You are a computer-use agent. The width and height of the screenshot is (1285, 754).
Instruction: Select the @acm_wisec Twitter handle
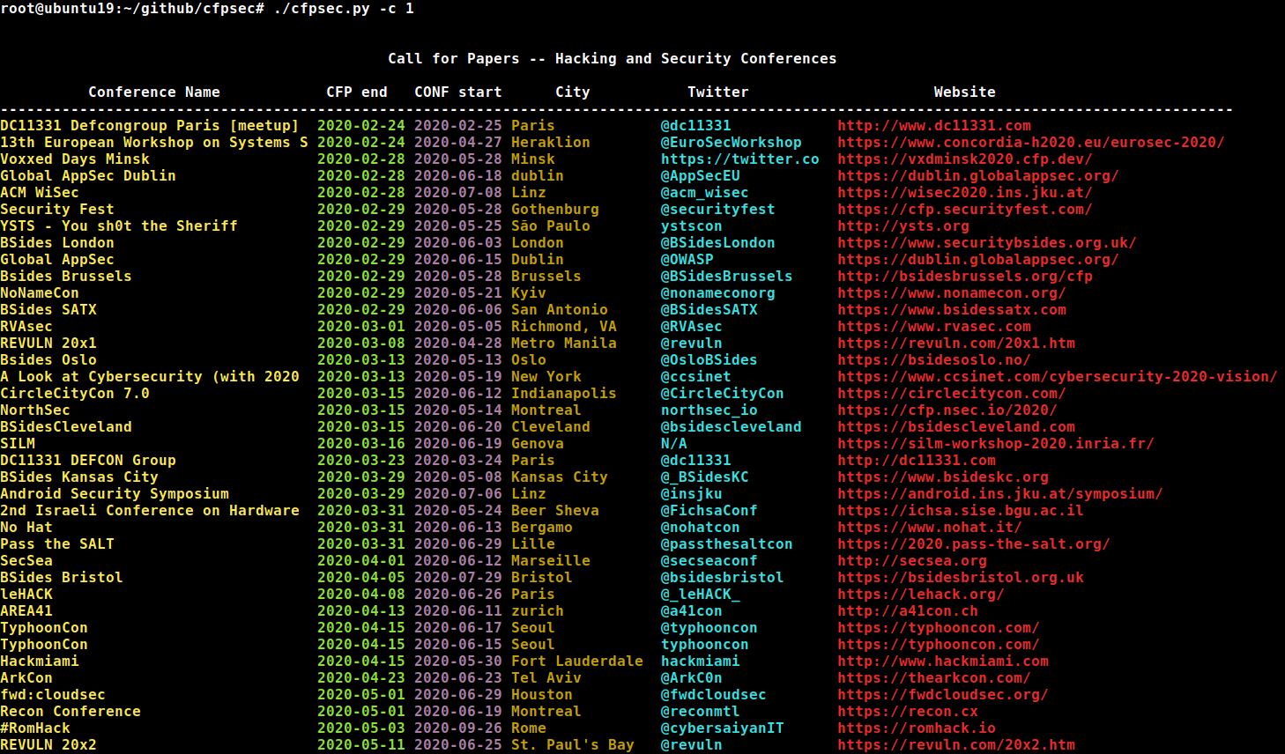(705, 192)
